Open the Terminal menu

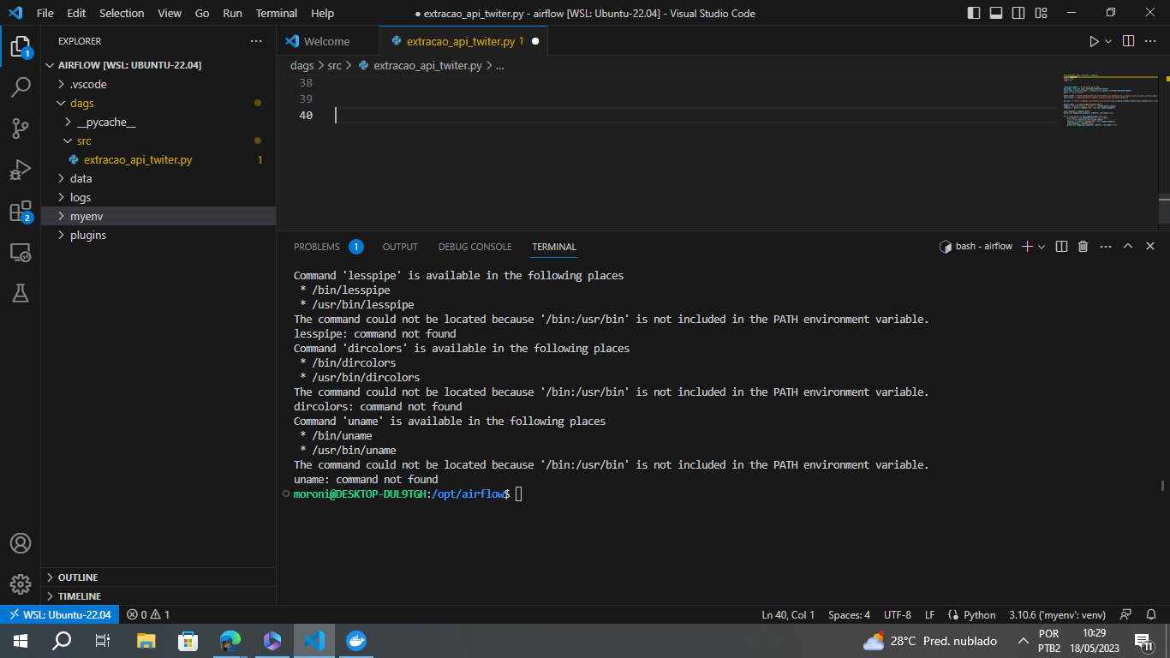[x=277, y=13]
